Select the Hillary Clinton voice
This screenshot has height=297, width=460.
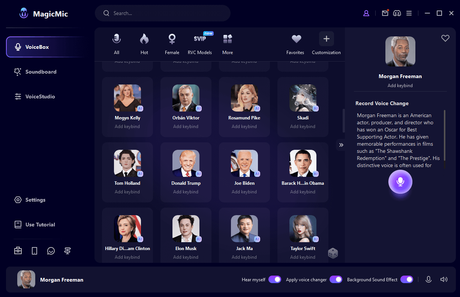(x=127, y=235)
